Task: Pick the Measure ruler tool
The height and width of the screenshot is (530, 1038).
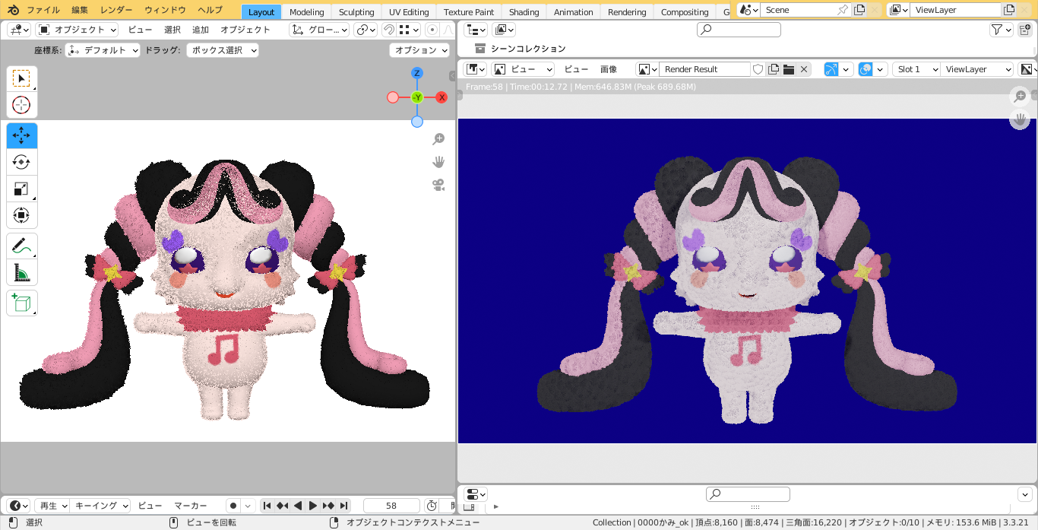Action: pos(21,272)
